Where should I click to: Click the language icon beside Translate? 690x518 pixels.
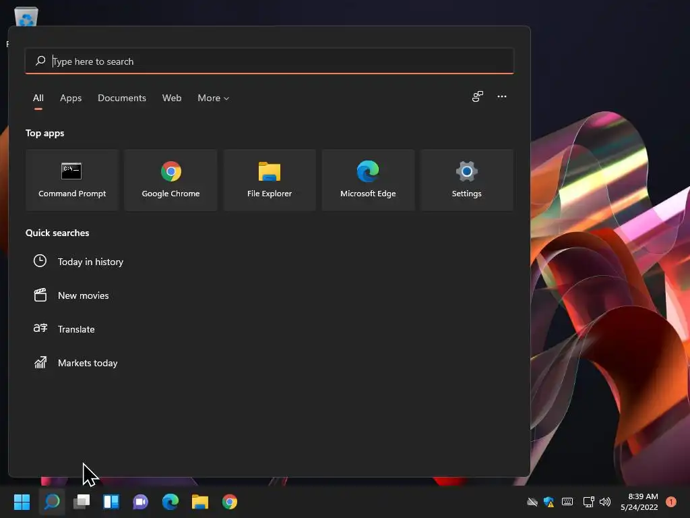[x=40, y=328]
